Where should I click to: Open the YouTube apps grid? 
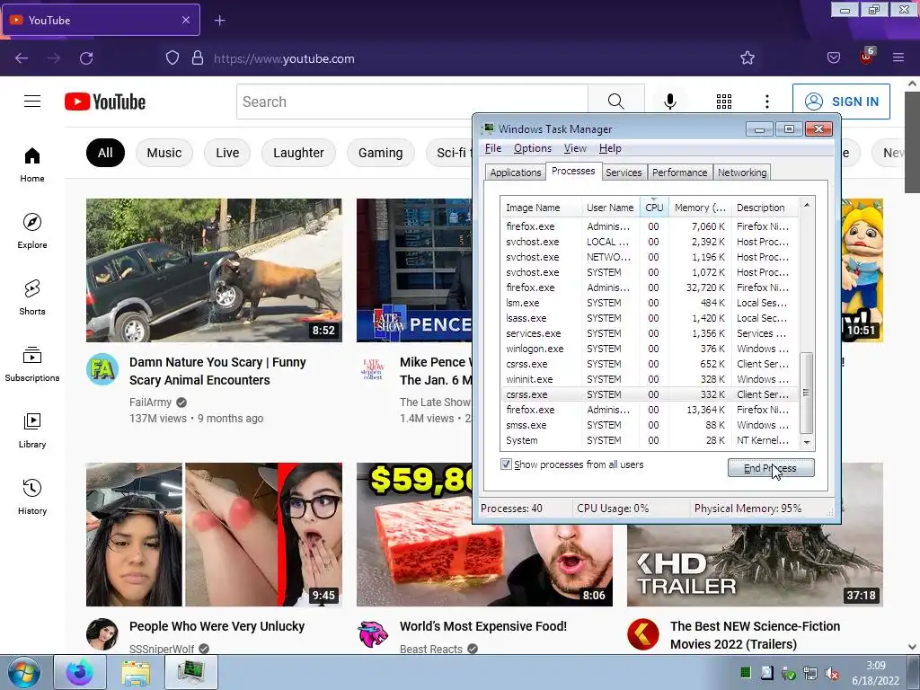pyautogui.click(x=724, y=102)
